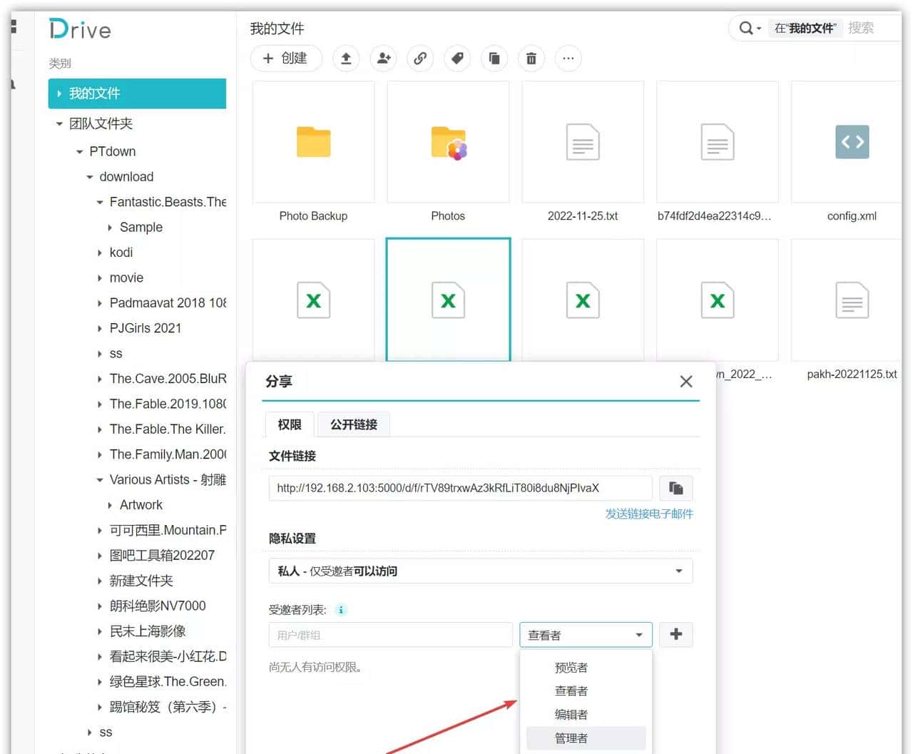Click the get link icon in toolbar
Image resolution: width=913 pixels, height=754 pixels.
[x=420, y=58]
